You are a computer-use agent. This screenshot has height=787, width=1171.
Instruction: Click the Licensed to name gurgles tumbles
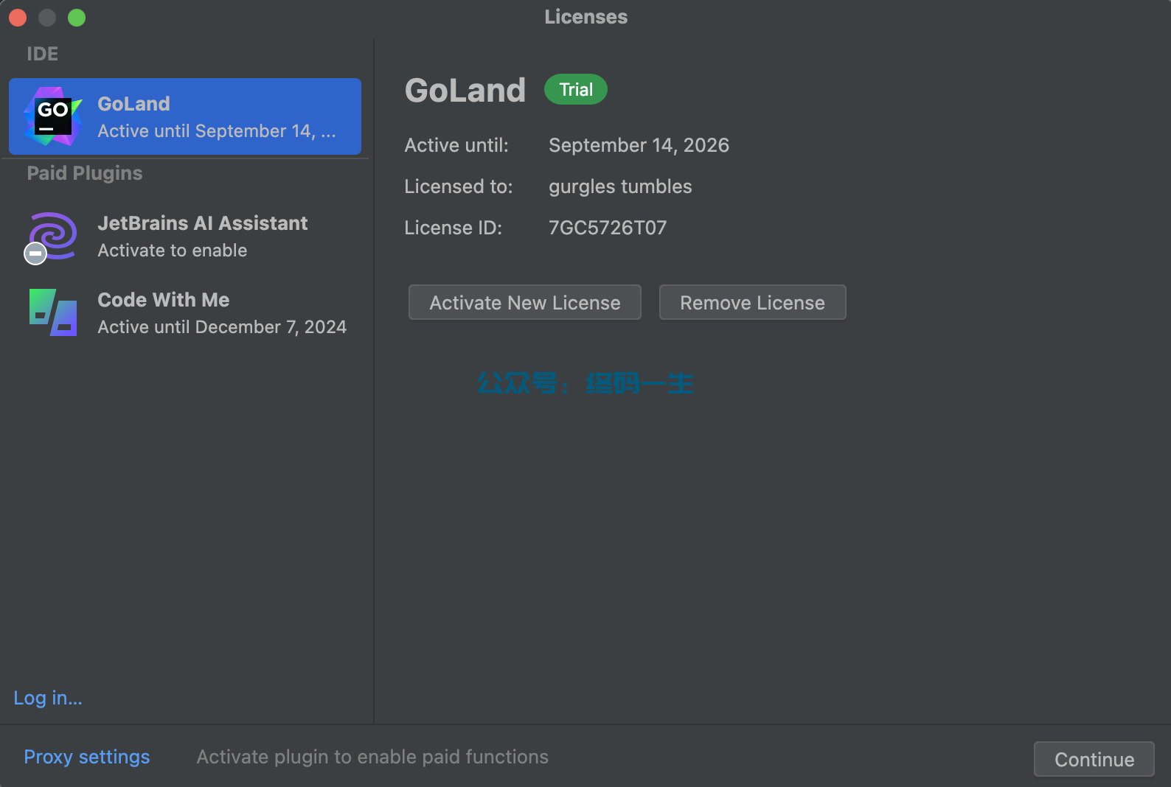tap(620, 186)
